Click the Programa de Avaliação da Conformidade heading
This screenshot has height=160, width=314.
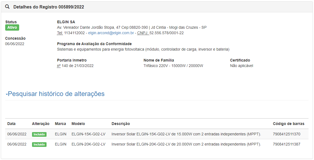coord(94,44)
